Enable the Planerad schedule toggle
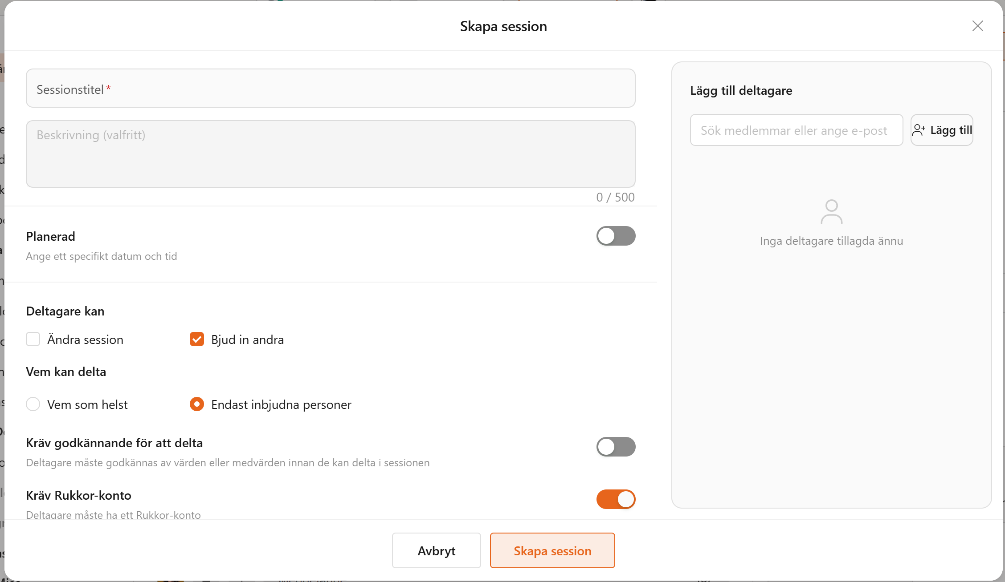Image resolution: width=1005 pixels, height=582 pixels. point(616,236)
